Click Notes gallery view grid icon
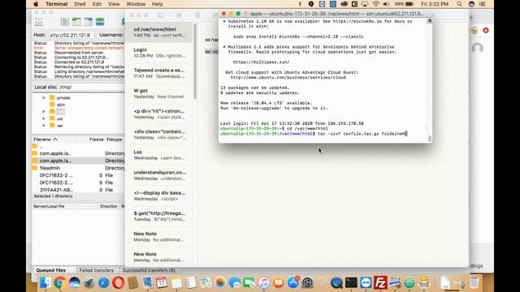This screenshot has height=292, width=520. click(179, 15)
